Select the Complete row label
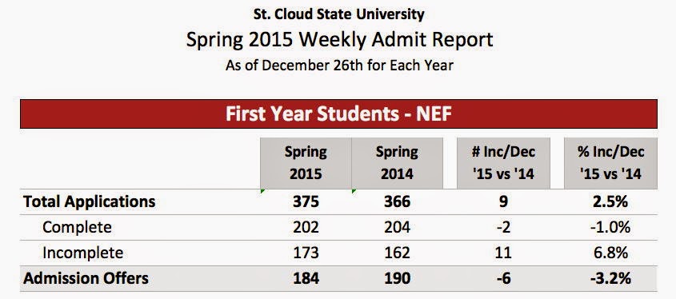This screenshot has width=676, height=299. tap(77, 227)
